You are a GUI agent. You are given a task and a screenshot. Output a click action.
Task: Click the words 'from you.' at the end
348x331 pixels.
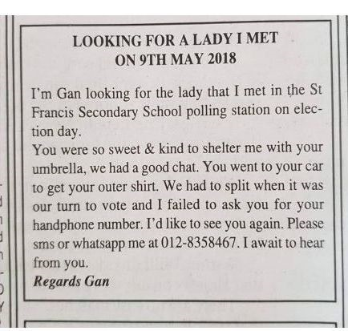click(x=60, y=263)
